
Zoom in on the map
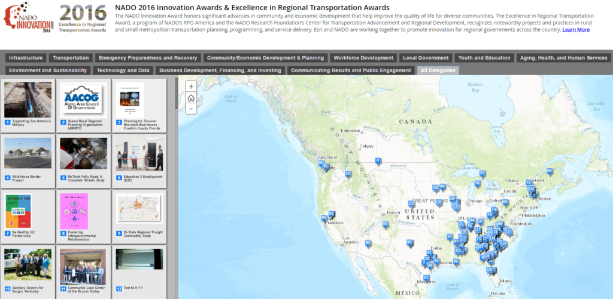[x=191, y=87]
